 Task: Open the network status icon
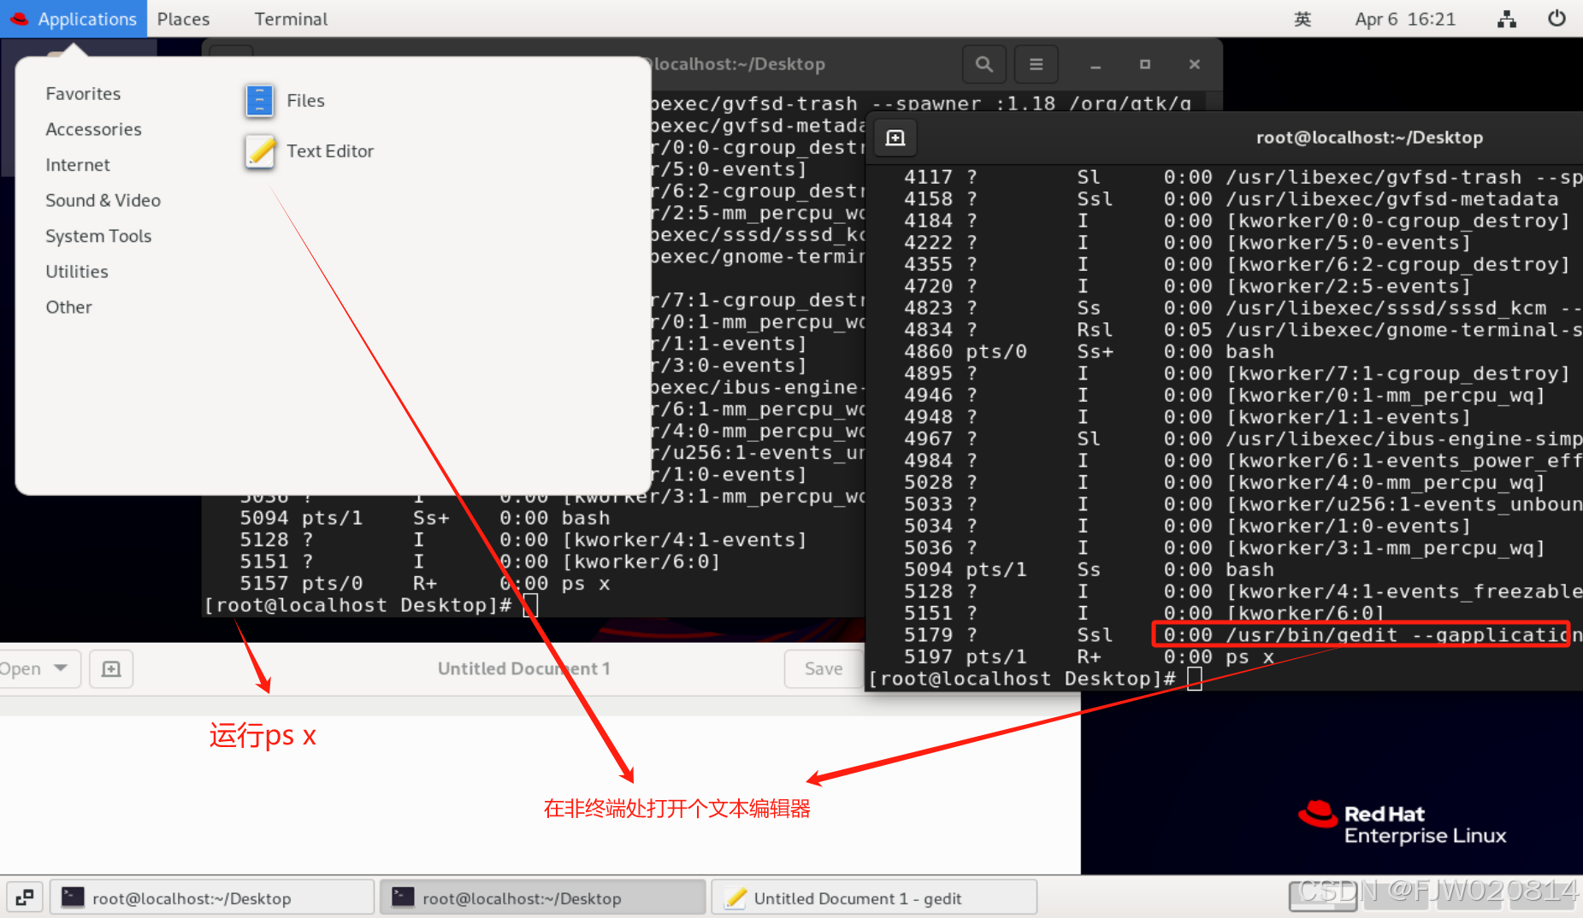pyautogui.click(x=1507, y=19)
